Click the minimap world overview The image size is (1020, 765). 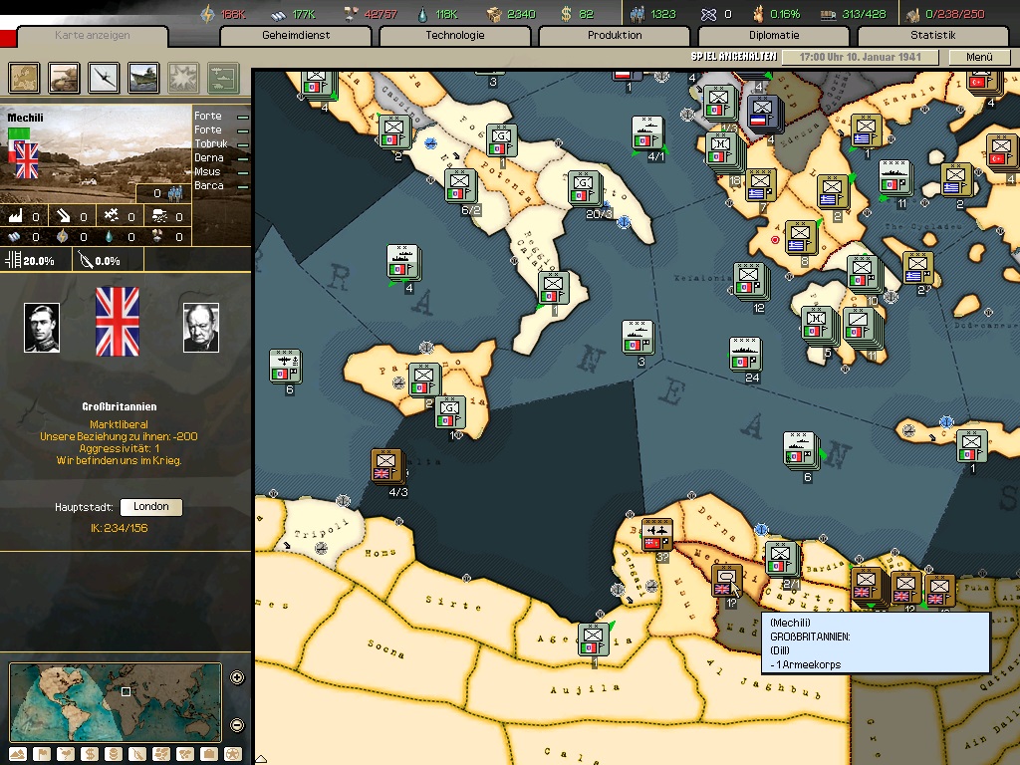tap(116, 701)
